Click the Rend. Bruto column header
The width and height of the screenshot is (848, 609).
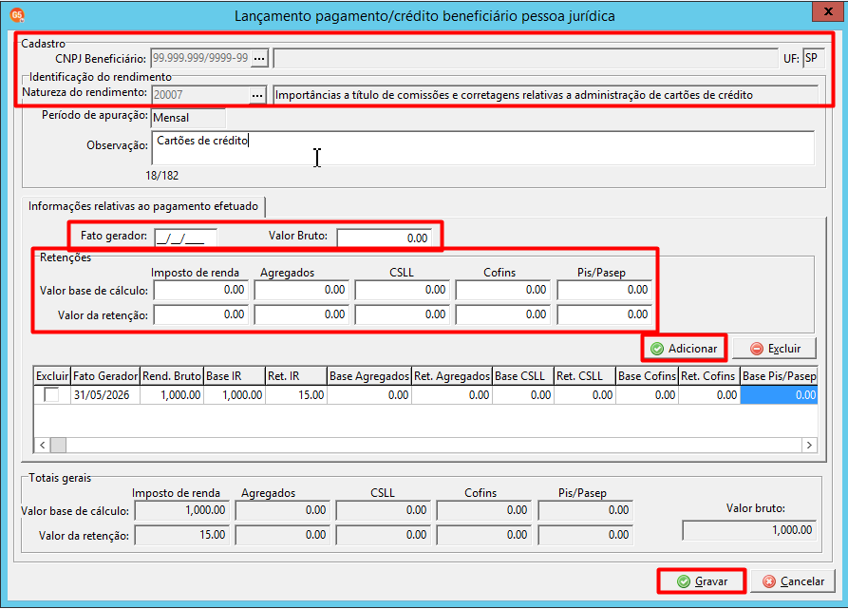pyautogui.click(x=172, y=376)
